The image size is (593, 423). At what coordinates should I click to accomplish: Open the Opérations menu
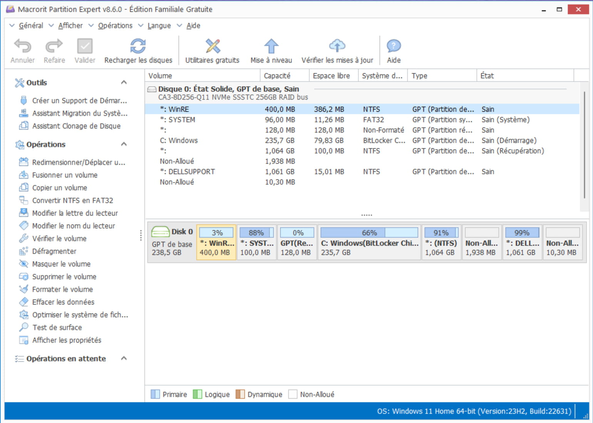click(115, 25)
